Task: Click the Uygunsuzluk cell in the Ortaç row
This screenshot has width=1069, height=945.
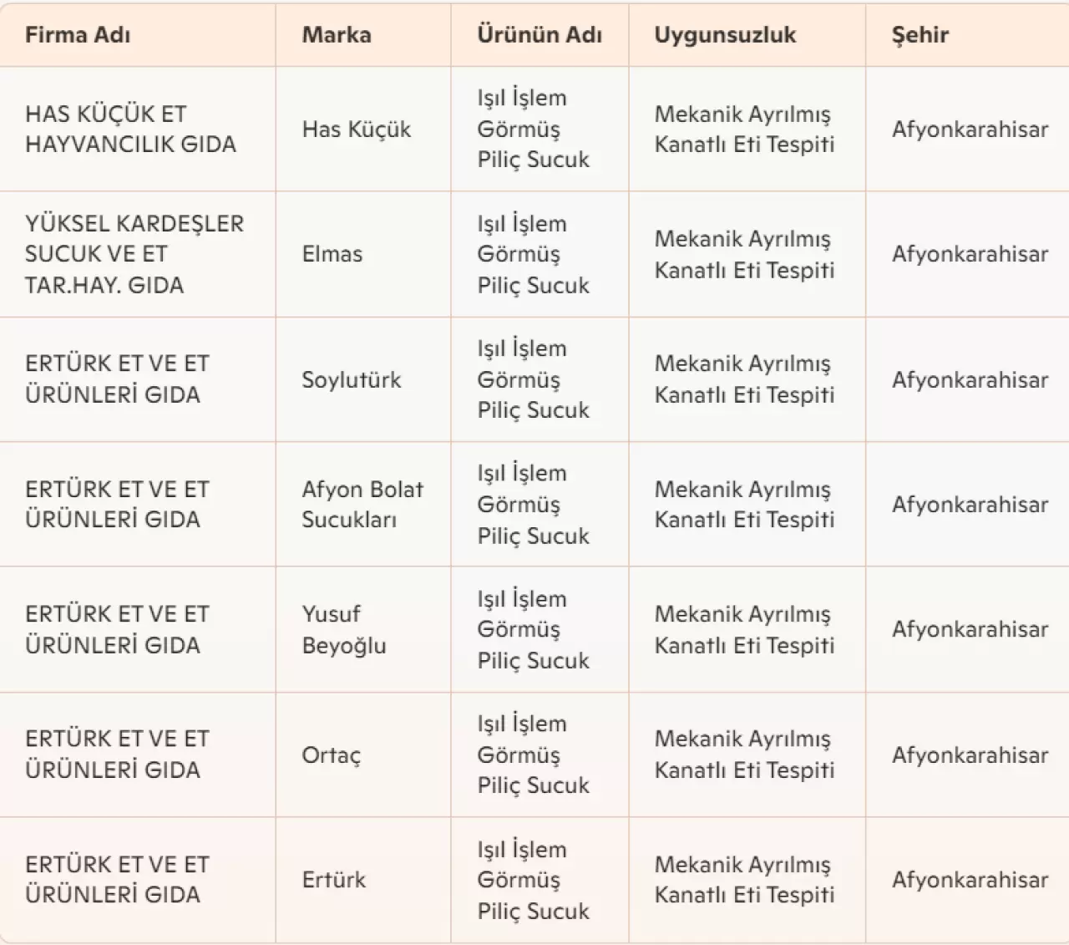Action: (x=744, y=754)
